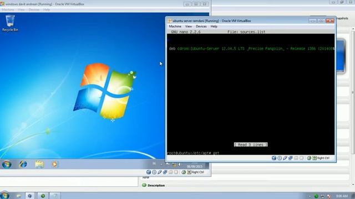Click grayed display icon in ubuntu status bar
355x199 pixels.
point(301,158)
